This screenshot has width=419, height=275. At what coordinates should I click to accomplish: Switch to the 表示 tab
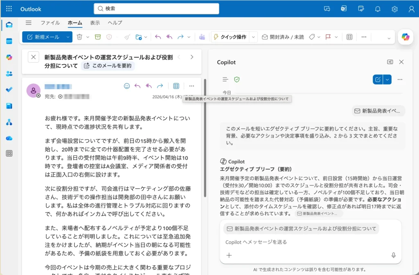pyautogui.click(x=95, y=22)
